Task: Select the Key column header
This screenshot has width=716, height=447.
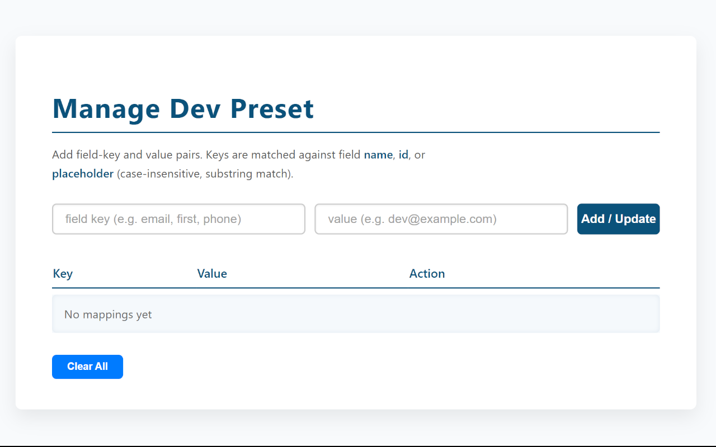Action: coord(63,274)
